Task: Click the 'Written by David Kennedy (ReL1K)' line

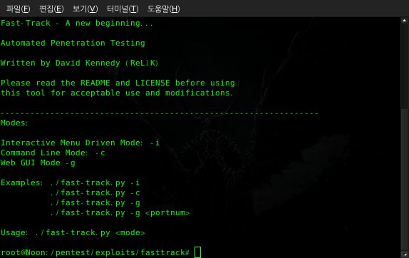Action: coord(79,63)
